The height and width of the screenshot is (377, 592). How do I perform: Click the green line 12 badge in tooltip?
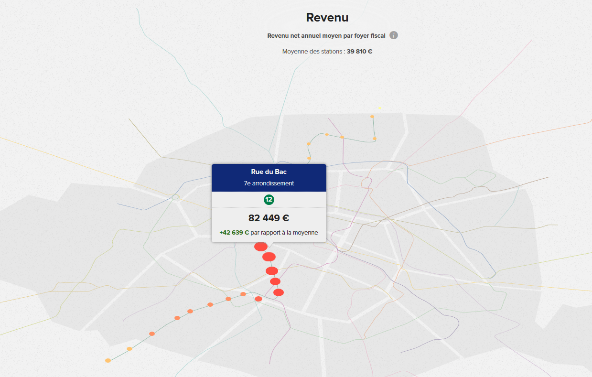click(269, 200)
